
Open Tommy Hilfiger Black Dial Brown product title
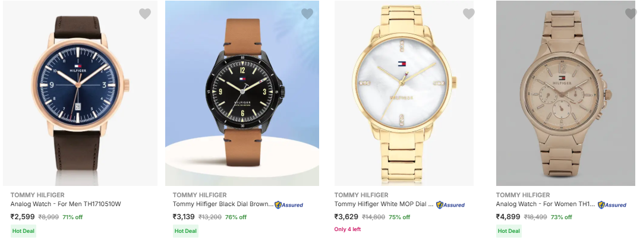pyautogui.click(x=223, y=204)
